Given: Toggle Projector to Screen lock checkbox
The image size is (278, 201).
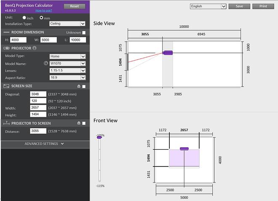Looking at the screenshot, I should tap(84, 123).
